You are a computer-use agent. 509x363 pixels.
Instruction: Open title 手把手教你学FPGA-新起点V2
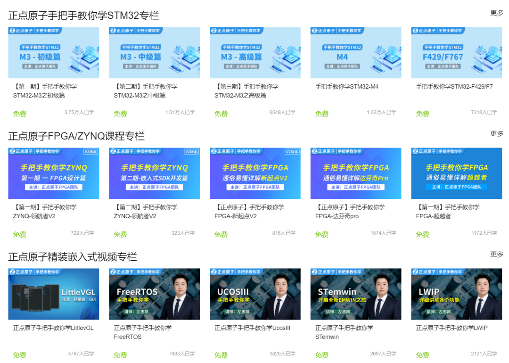click(249, 212)
